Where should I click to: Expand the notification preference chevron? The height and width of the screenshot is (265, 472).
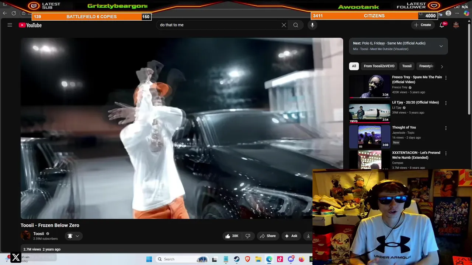point(77,236)
